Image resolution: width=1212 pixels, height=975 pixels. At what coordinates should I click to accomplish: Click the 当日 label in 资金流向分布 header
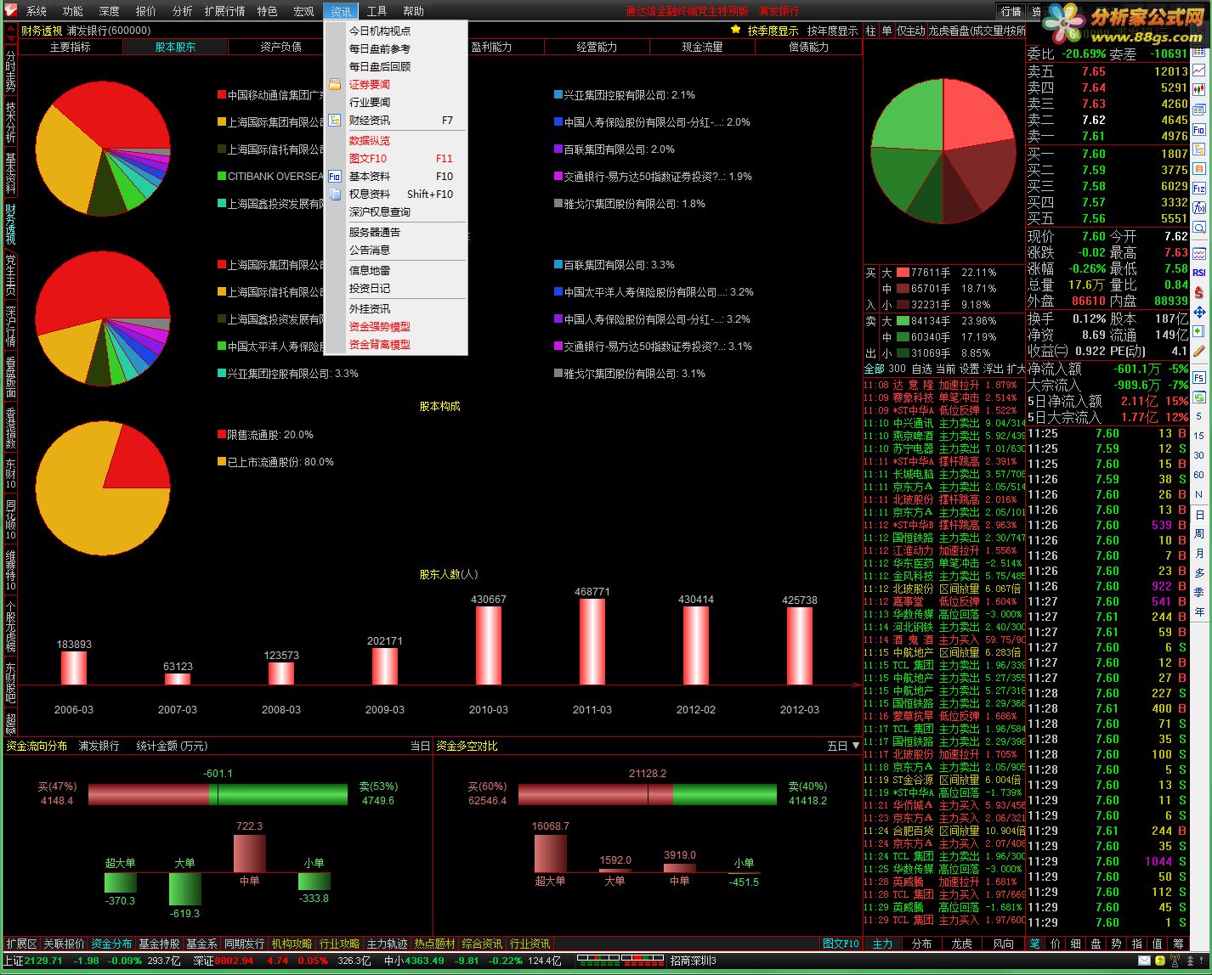[x=421, y=746]
